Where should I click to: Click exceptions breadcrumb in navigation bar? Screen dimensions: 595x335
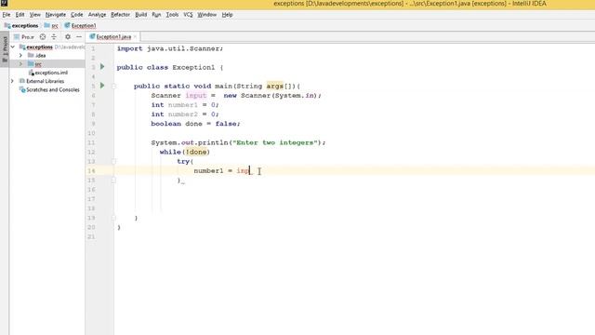coord(21,25)
